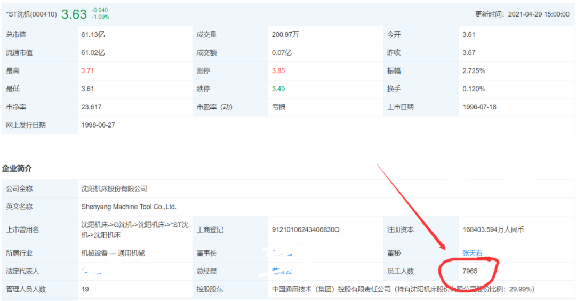The width and height of the screenshot is (576, 301).
Task: Select the 上市日期 label
Action: coord(401,107)
